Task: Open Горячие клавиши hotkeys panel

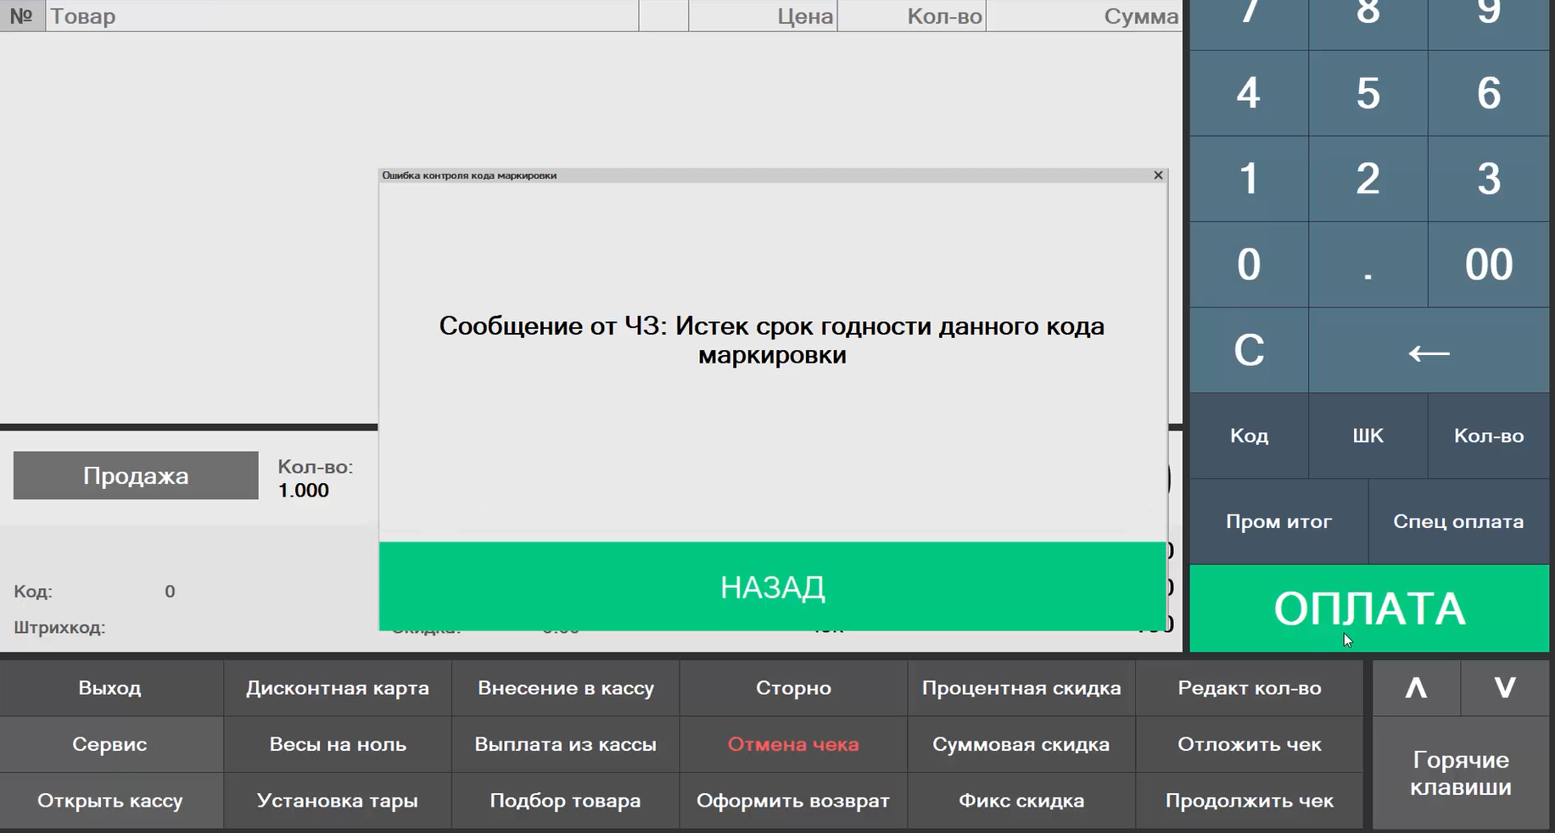Action: click(1460, 773)
